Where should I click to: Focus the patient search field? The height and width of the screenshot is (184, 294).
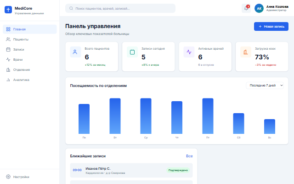pyautogui.click(x=120, y=8)
